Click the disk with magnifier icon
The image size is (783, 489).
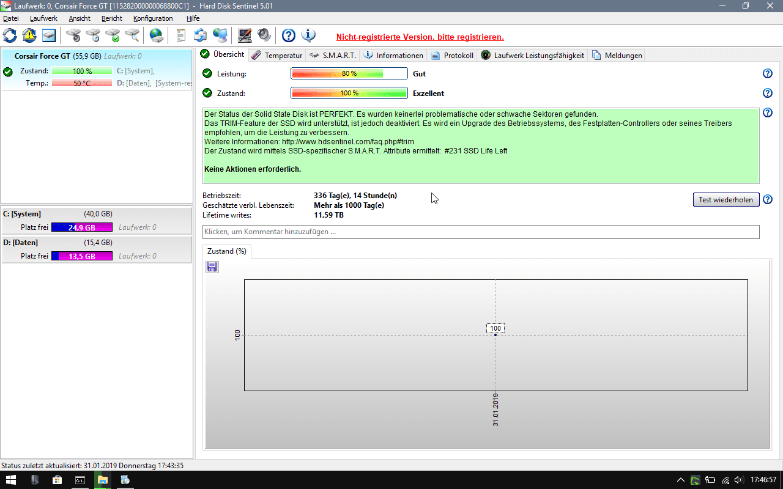[132, 35]
